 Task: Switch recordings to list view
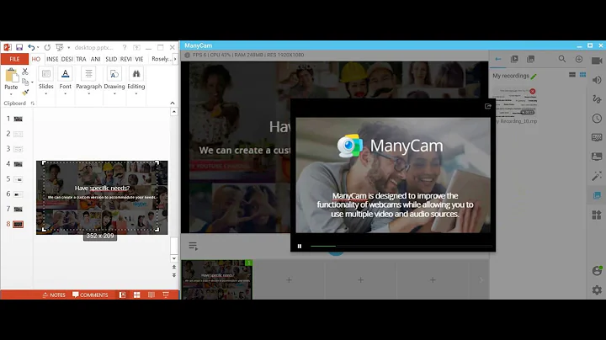(572, 75)
